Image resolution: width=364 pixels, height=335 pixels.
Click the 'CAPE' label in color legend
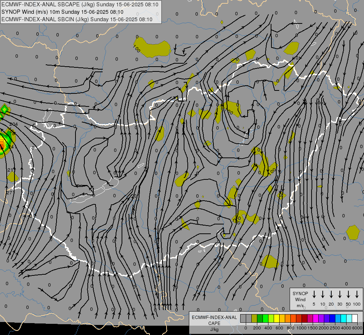tap(214, 323)
